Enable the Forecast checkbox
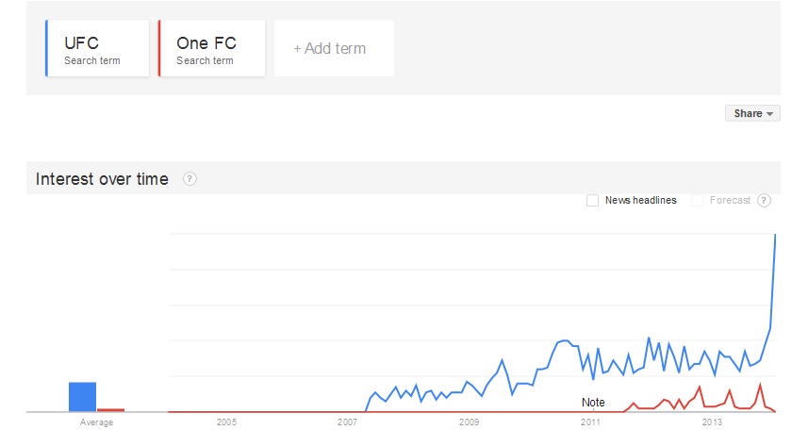 (x=698, y=200)
